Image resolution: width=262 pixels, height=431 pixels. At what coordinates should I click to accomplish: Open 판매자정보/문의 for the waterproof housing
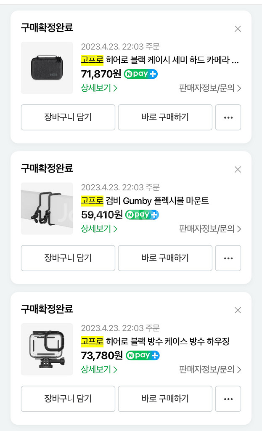[210, 370]
